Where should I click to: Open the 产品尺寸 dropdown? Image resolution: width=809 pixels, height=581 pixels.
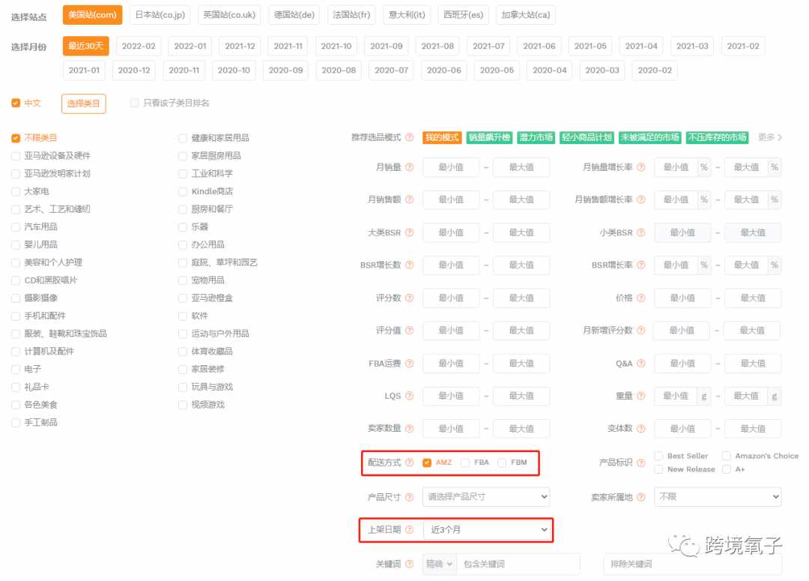point(486,497)
